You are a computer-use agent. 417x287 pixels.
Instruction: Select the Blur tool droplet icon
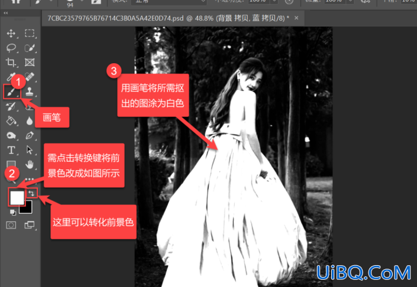[30, 121]
